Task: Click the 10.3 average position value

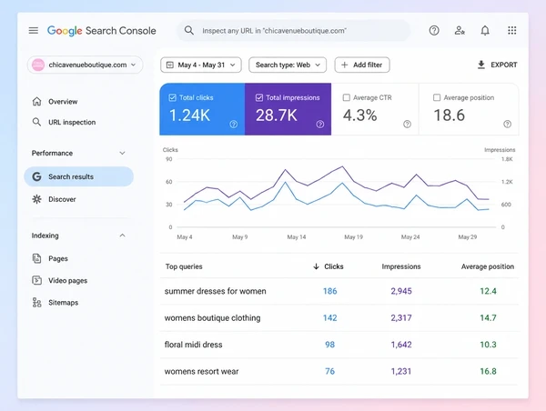Action: click(488, 345)
